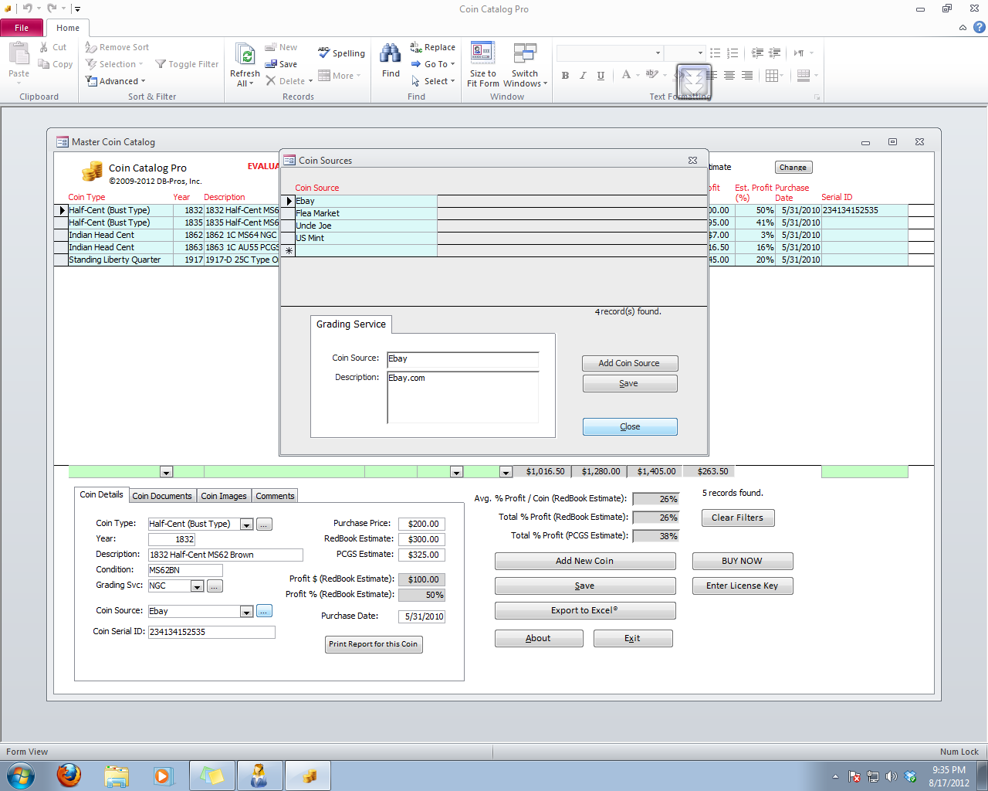Toggle bold text formatting

point(565,76)
